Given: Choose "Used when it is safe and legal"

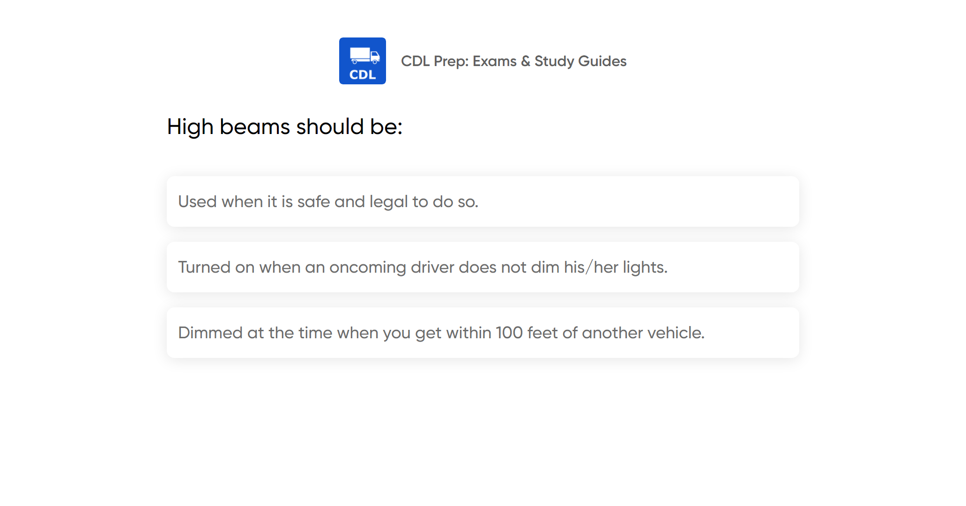Looking at the screenshot, I should [x=328, y=201].
